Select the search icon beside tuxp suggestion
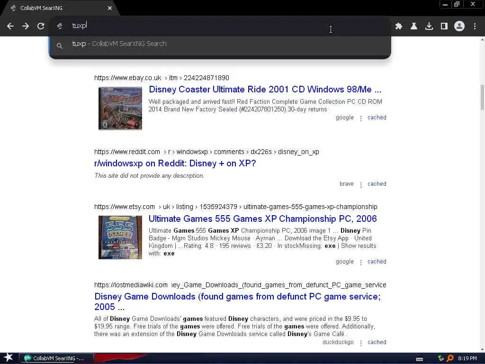Viewport: 485px width, 364px height. click(60, 46)
